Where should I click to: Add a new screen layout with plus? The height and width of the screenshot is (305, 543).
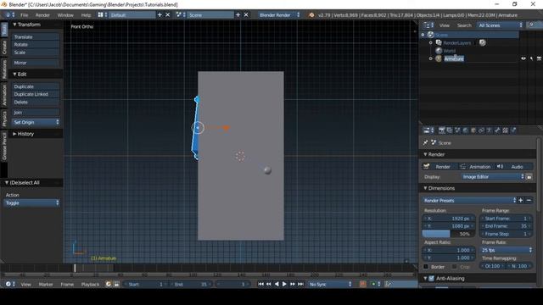160,15
